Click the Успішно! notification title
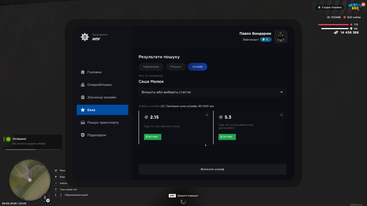The height and width of the screenshot is (206, 367). (19, 139)
